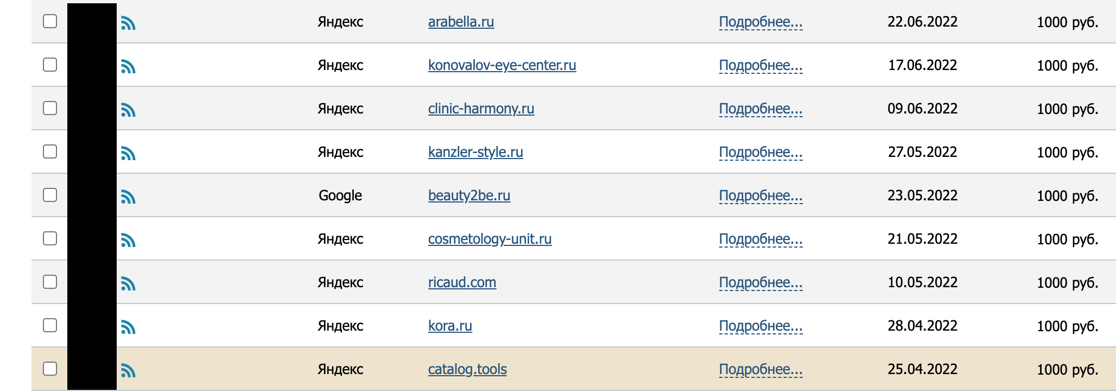Click RSS feed icon for konovalov-eye-center.ru
Viewport: 1116px width, 392px height.
pos(128,67)
